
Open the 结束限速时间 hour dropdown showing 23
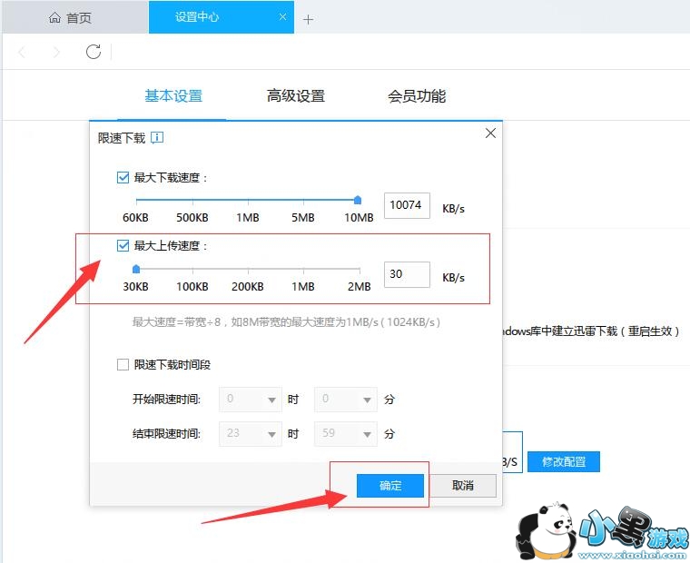(x=250, y=433)
